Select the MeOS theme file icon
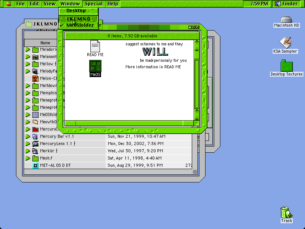Viewport: 305px width, 229px height. pos(95,66)
